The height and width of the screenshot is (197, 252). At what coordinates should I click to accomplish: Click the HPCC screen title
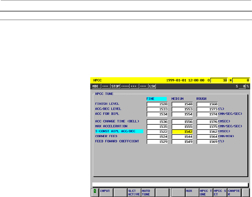[x=97, y=80]
